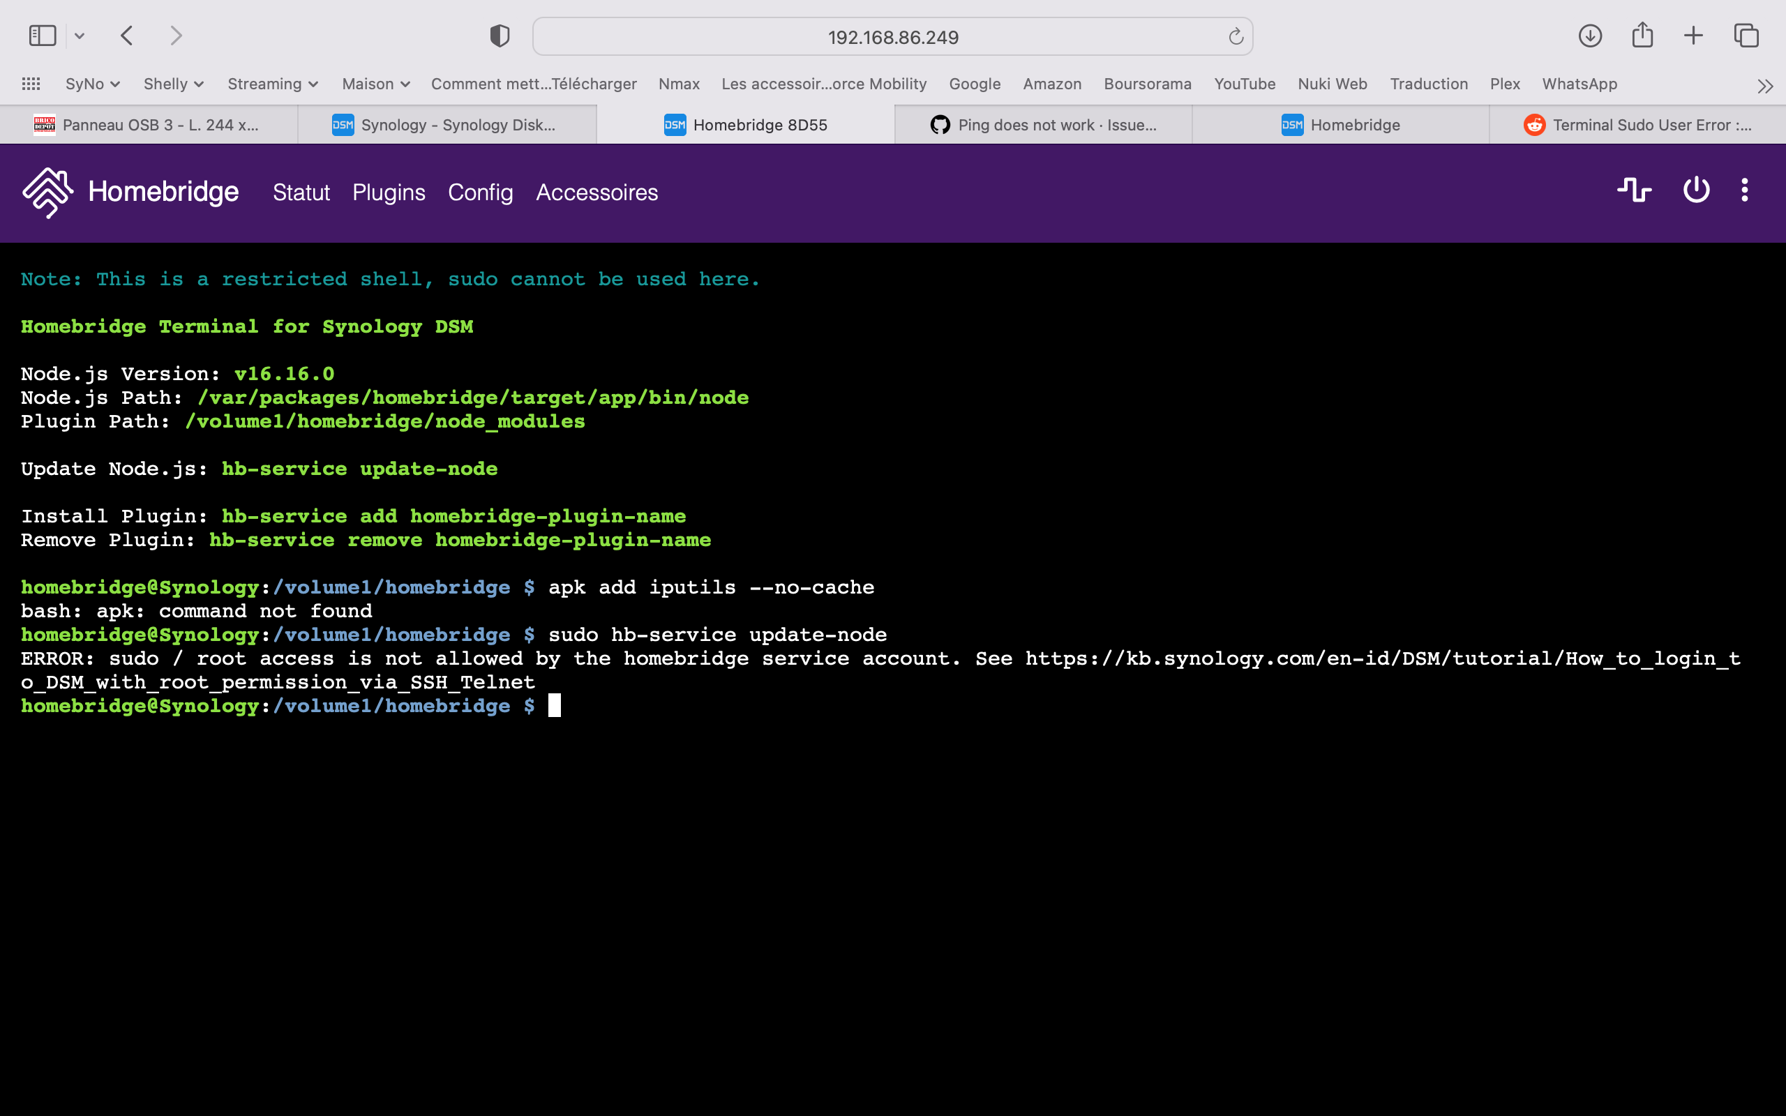
Task: Select the Accessoires menu item
Action: [x=596, y=193]
